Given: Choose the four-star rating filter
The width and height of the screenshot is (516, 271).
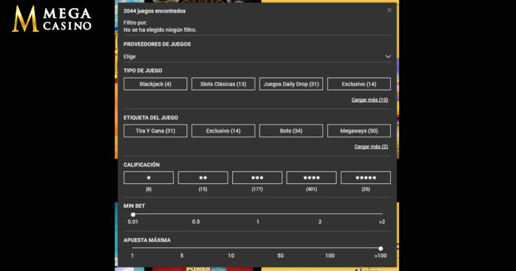Looking at the screenshot, I should (311, 178).
